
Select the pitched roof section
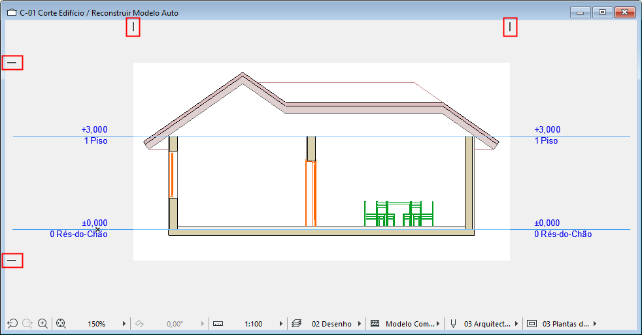363,108
